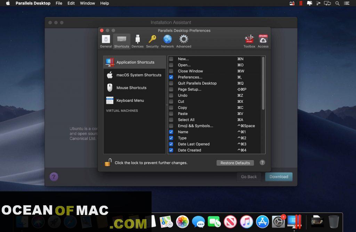Uncheck the Date Created checkbox
Screen dimensions: 356x232
(171, 150)
